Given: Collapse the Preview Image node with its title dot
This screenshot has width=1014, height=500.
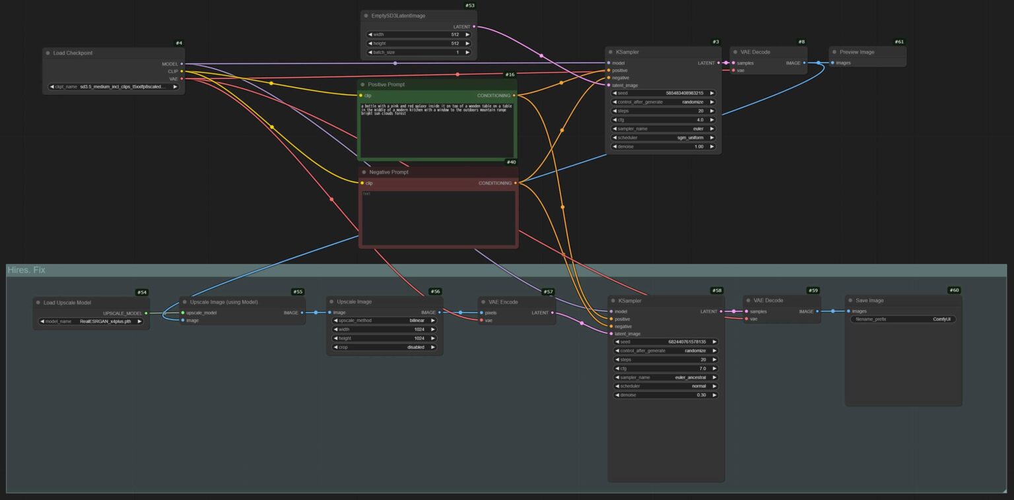Looking at the screenshot, I should (834, 52).
